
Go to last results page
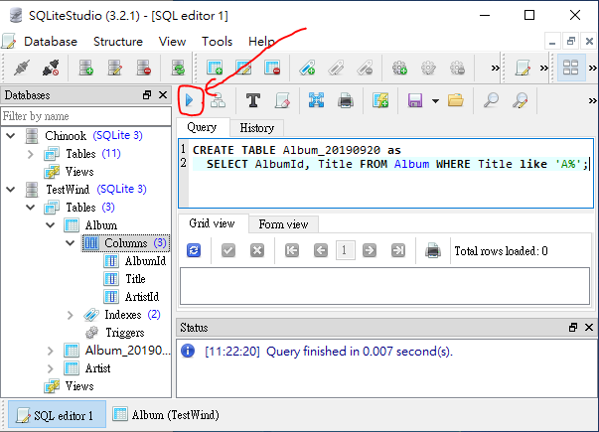[x=398, y=251]
